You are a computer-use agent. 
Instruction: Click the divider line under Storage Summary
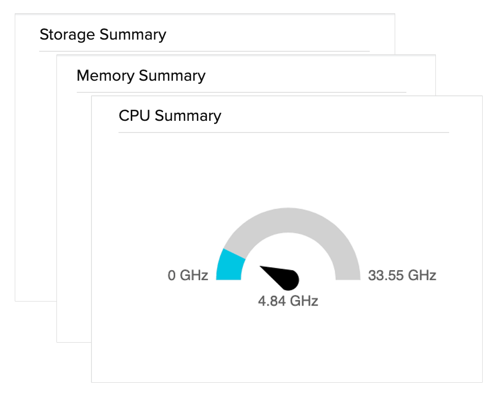coord(203,51)
